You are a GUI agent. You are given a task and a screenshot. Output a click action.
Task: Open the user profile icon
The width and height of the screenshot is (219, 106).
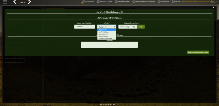(134, 1)
